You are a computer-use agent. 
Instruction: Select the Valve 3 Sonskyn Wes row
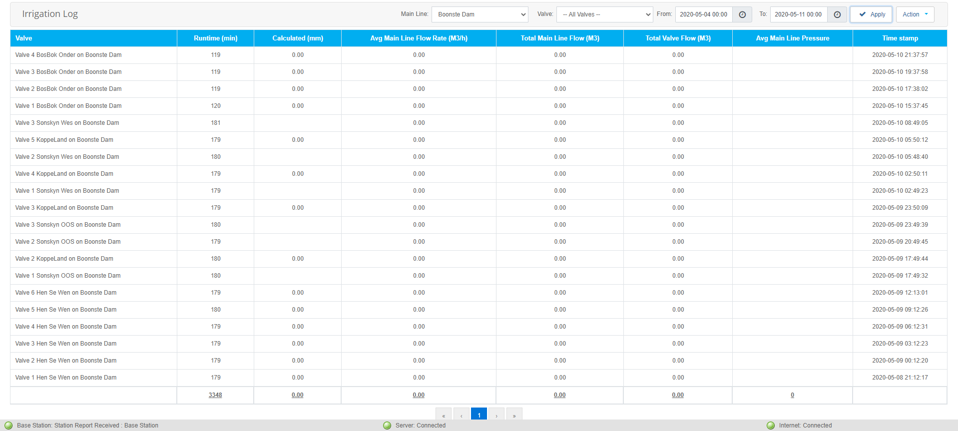click(x=67, y=123)
